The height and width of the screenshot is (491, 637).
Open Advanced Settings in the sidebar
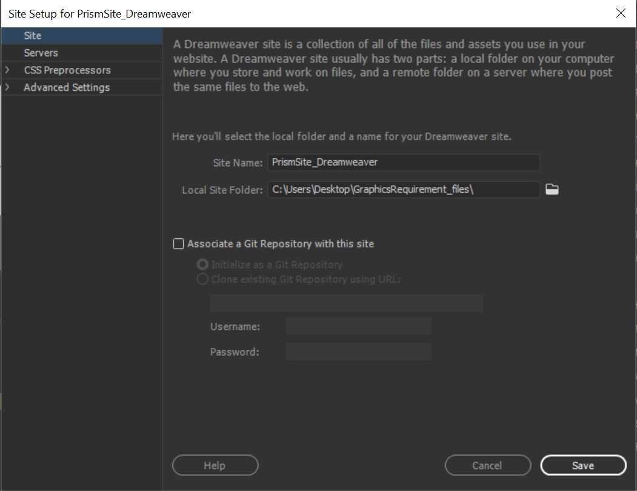pos(67,87)
